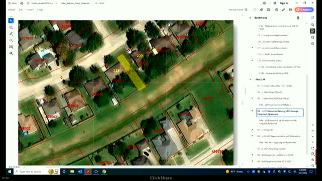322x181 pixels.
Task: Open File Explorer from taskbar
Action: click(72, 171)
